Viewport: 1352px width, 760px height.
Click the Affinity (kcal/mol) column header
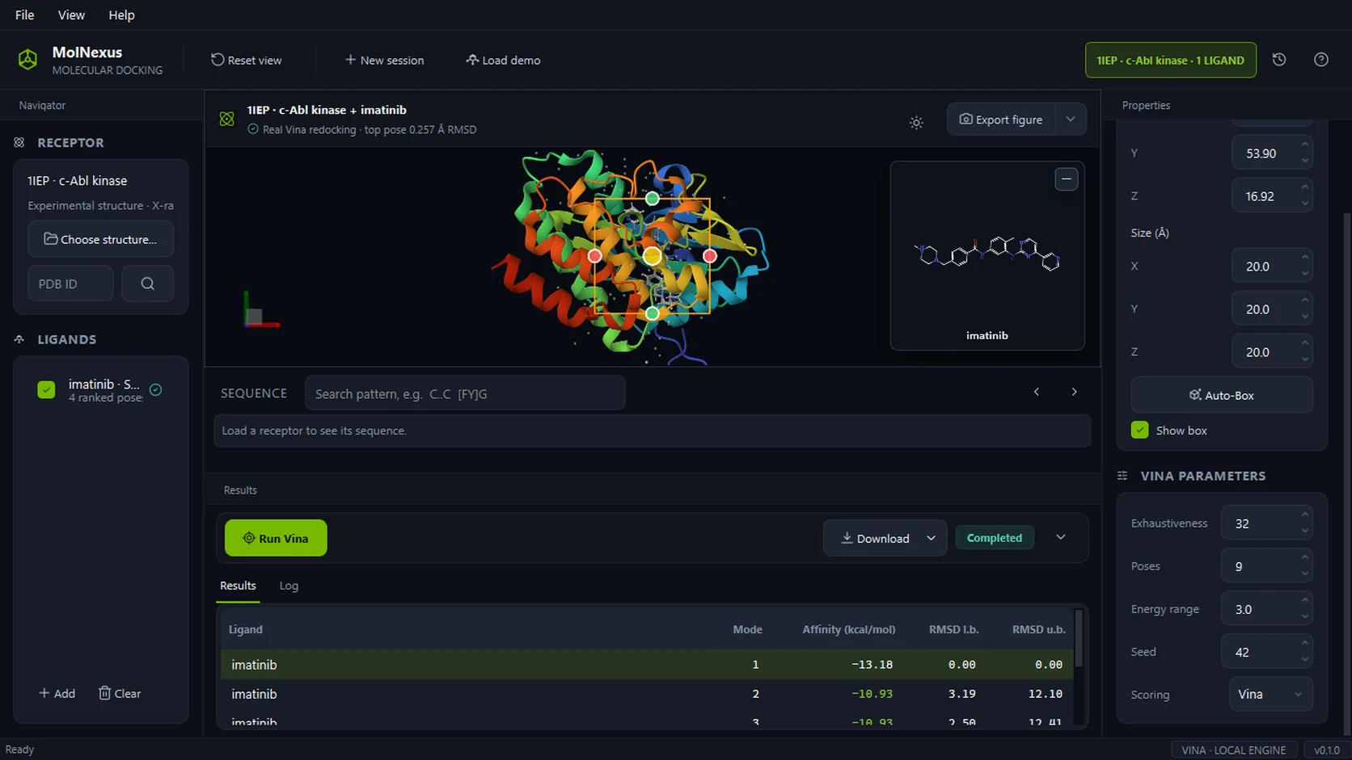[x=848, y=629]
